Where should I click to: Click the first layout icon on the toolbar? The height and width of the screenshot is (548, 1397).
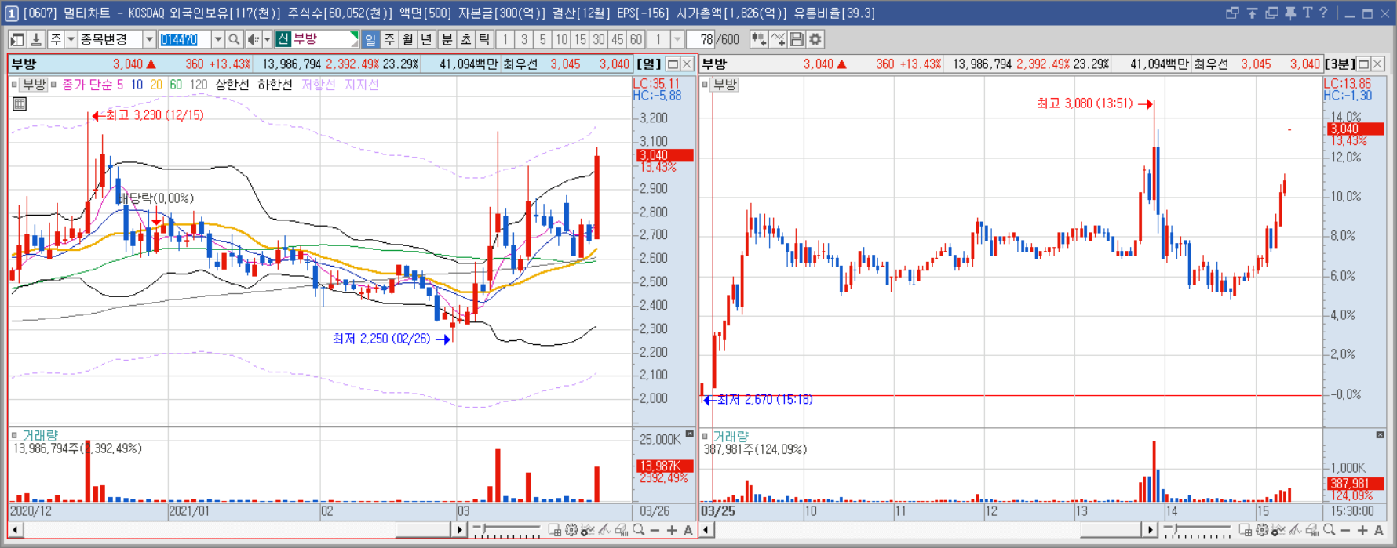(16, 39)
